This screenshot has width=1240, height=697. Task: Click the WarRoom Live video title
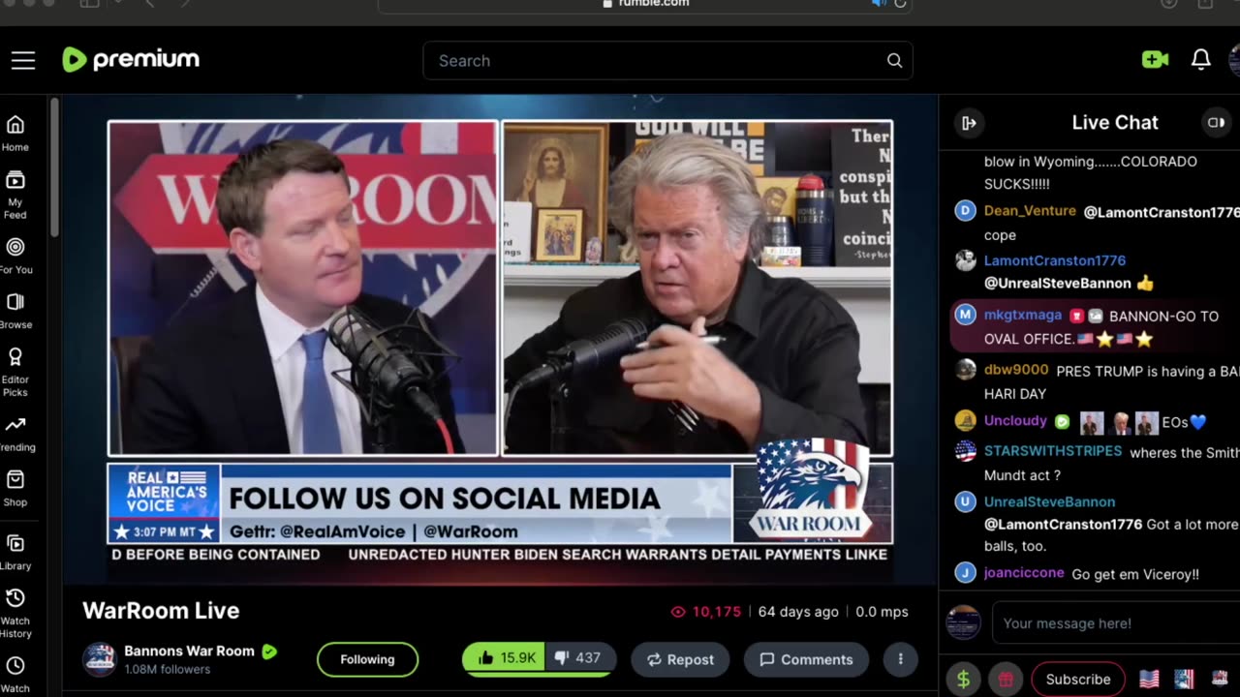161,611
